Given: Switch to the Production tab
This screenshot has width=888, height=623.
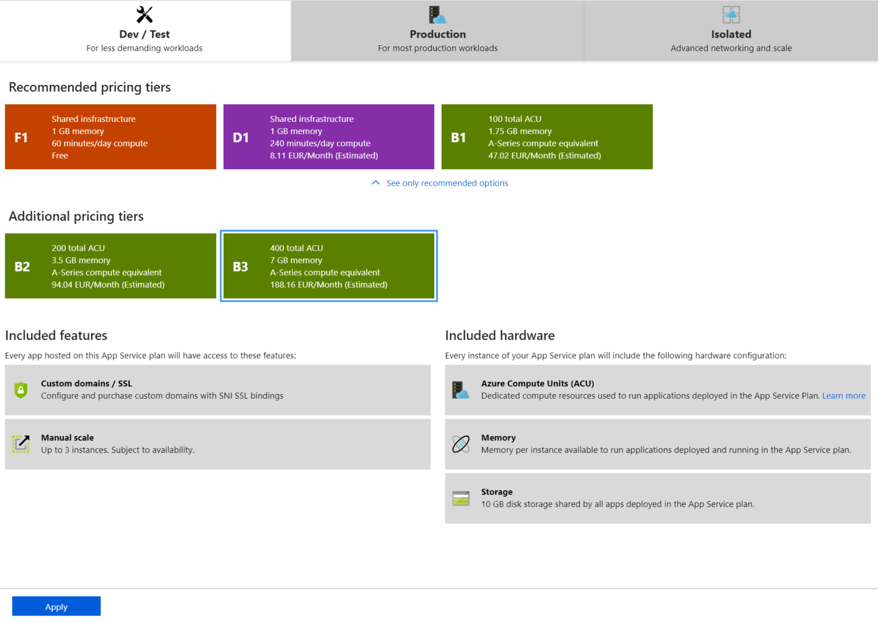Looking at the screenshot, I should point(438,31).
